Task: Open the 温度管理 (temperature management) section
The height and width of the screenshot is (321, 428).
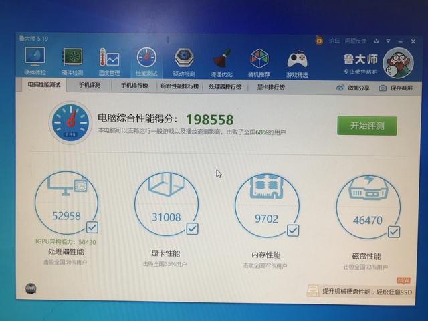Action: point(109,62)
